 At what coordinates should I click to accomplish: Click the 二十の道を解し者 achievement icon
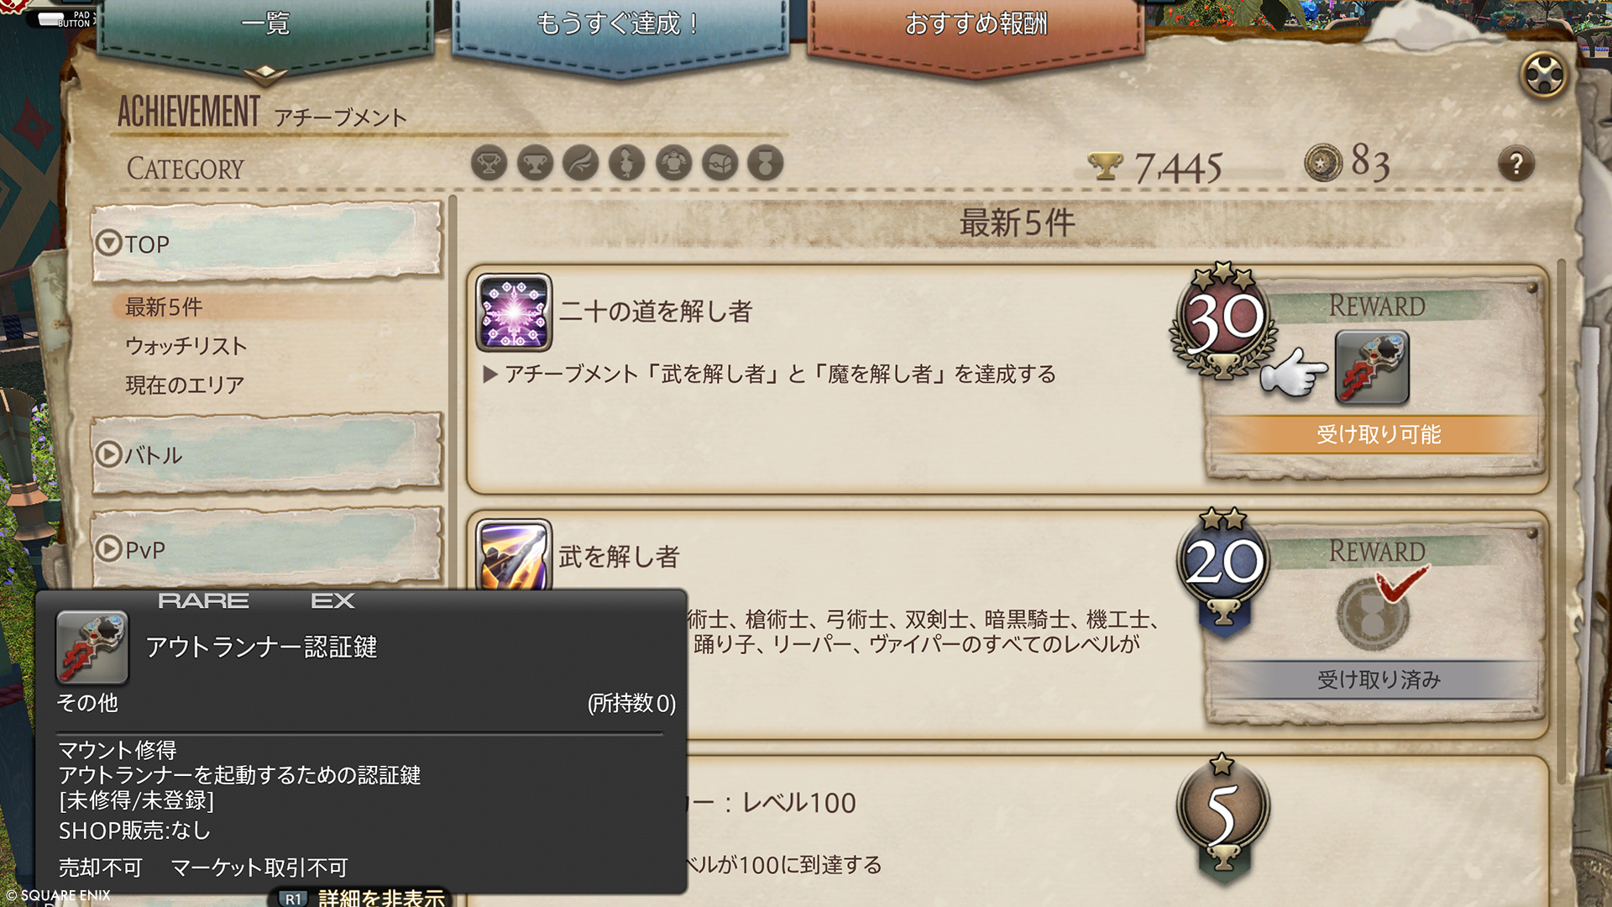514,312
